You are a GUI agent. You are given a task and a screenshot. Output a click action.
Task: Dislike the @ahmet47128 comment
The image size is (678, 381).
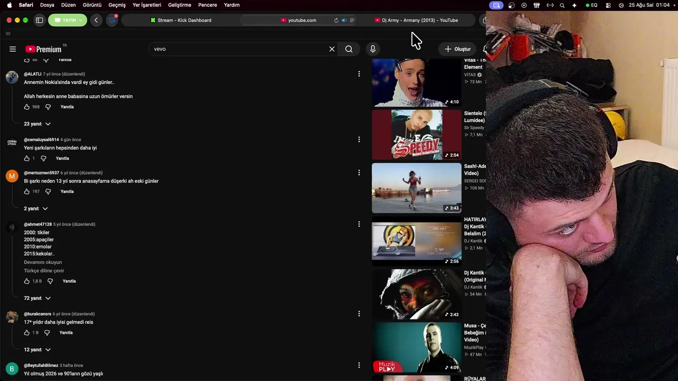[x=50, y=281]
